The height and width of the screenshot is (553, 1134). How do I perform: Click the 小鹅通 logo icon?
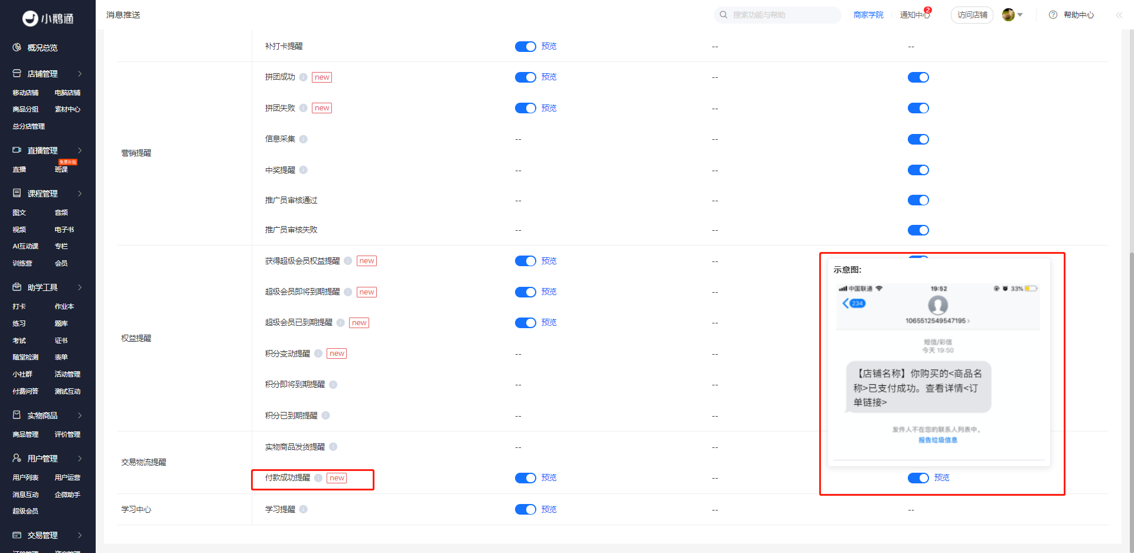(30, 19)
